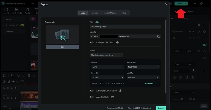The image size is (211, 110).
Task: Browse for save folder using folder icon
Action: (x=159, y=37)
